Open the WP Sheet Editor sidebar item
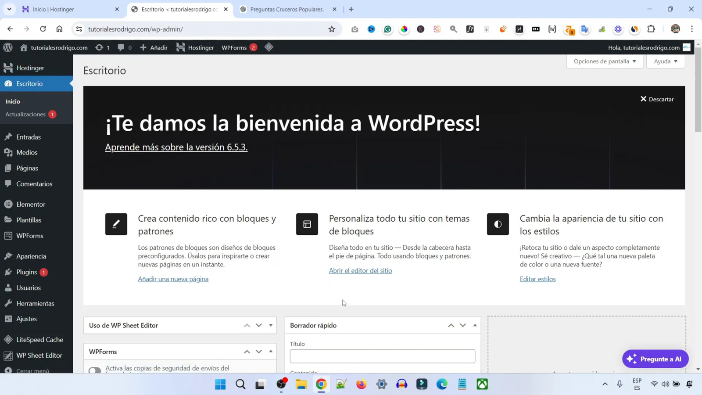This screenshot has height=395, width=702. [39, 355]
